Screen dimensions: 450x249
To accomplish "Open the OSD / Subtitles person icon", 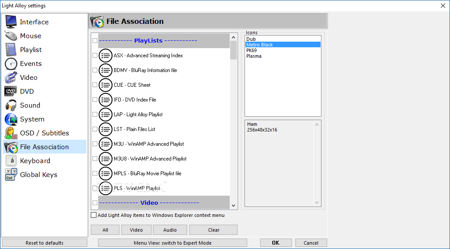I will tap(11, 133).
